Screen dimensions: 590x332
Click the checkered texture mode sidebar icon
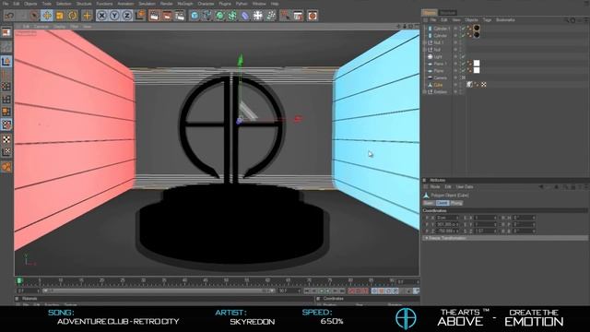pos(6,139)
